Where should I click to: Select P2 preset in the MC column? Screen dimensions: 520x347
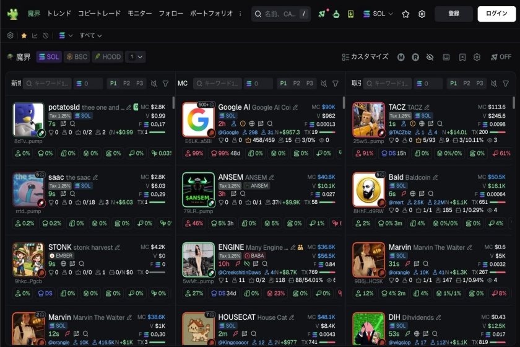(x=297, y=84)
